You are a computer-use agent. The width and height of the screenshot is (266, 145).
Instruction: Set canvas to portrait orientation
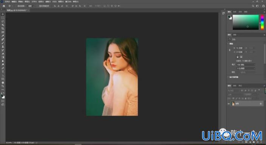237,57
